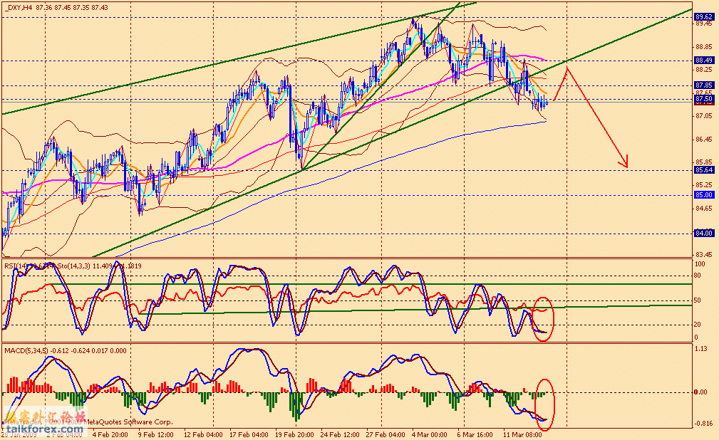The width and height of the screenshot is (719, 440).
Task: Click the 9 Feb 12:00 time label
Action: click(x=155, y=433)
